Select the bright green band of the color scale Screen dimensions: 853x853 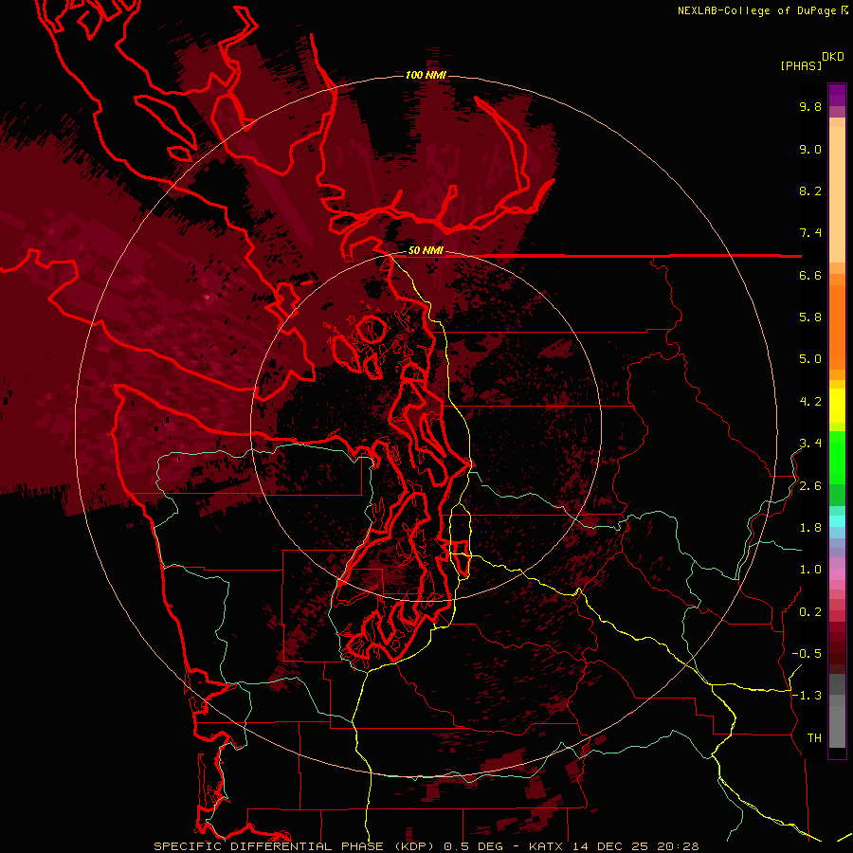837,457
